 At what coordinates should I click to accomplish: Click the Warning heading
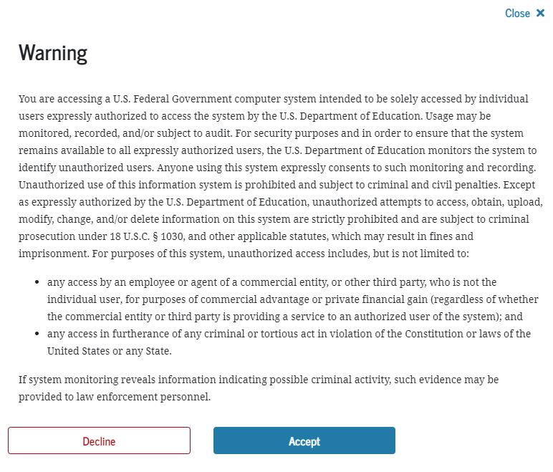pyautogui.click(x=53, y=53)
